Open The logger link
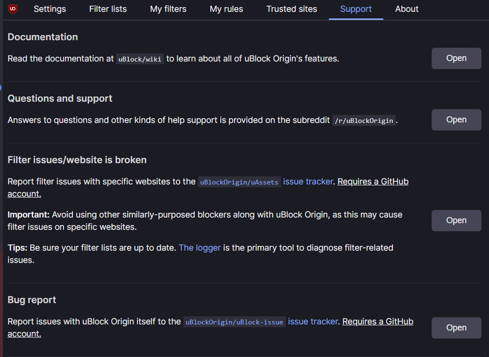Image resolution: width=489 pixels, height=357 pixels. click(199, 247)
